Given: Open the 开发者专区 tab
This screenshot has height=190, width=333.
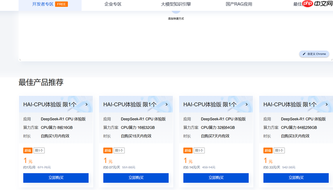Looking at the screenshot, I should click(x=50, y=4).
